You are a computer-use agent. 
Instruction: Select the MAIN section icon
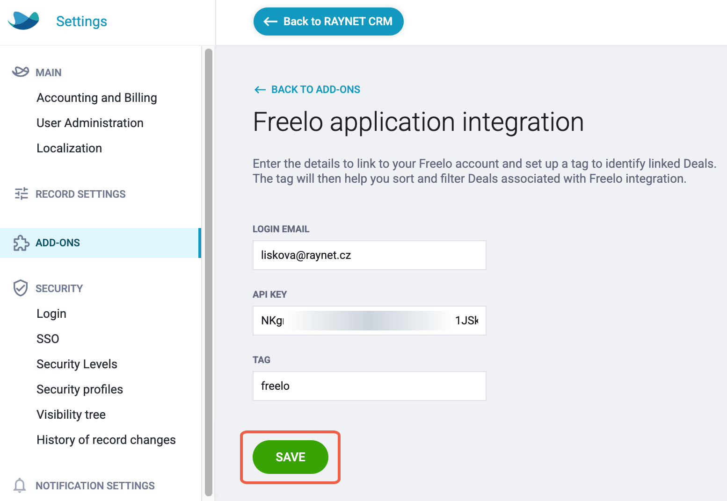coord(21,72)
